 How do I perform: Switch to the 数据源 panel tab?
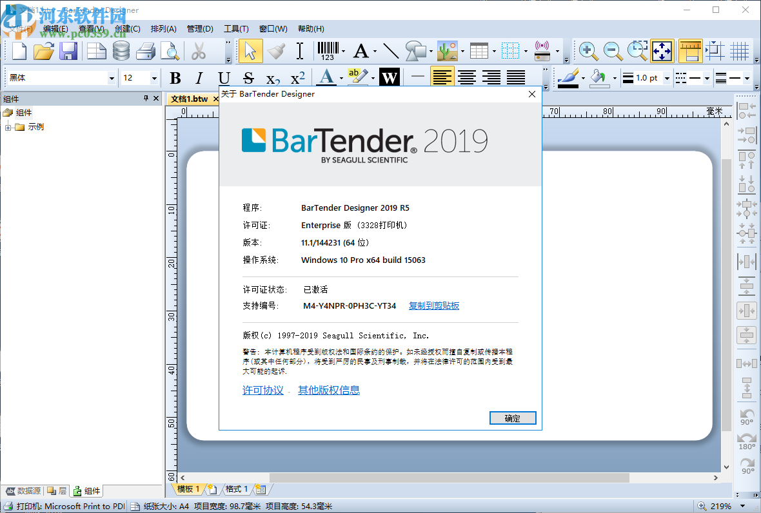[x=26, y=490]
